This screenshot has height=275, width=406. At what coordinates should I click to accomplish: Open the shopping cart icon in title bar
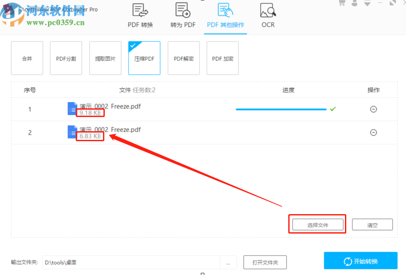click(x=342, y=3)
